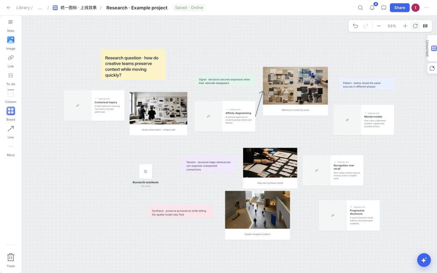Select the Board tool

[11, 114]
